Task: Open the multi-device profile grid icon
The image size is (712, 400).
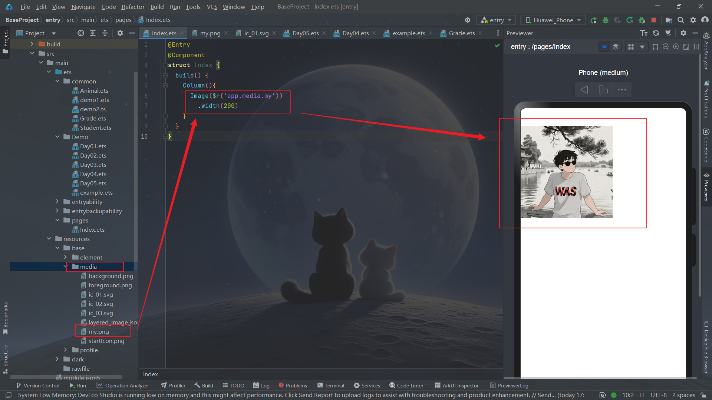Action: [631, 47]
